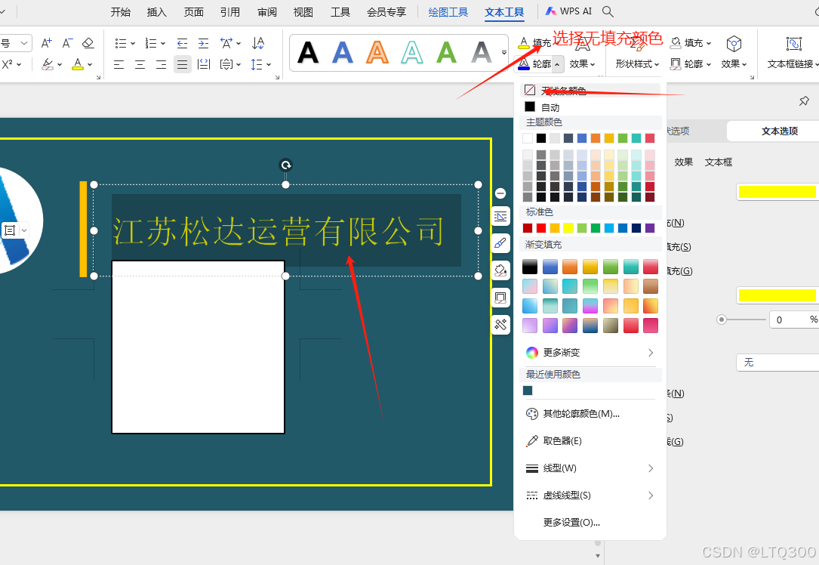Click the floating layout options icon

500,216
